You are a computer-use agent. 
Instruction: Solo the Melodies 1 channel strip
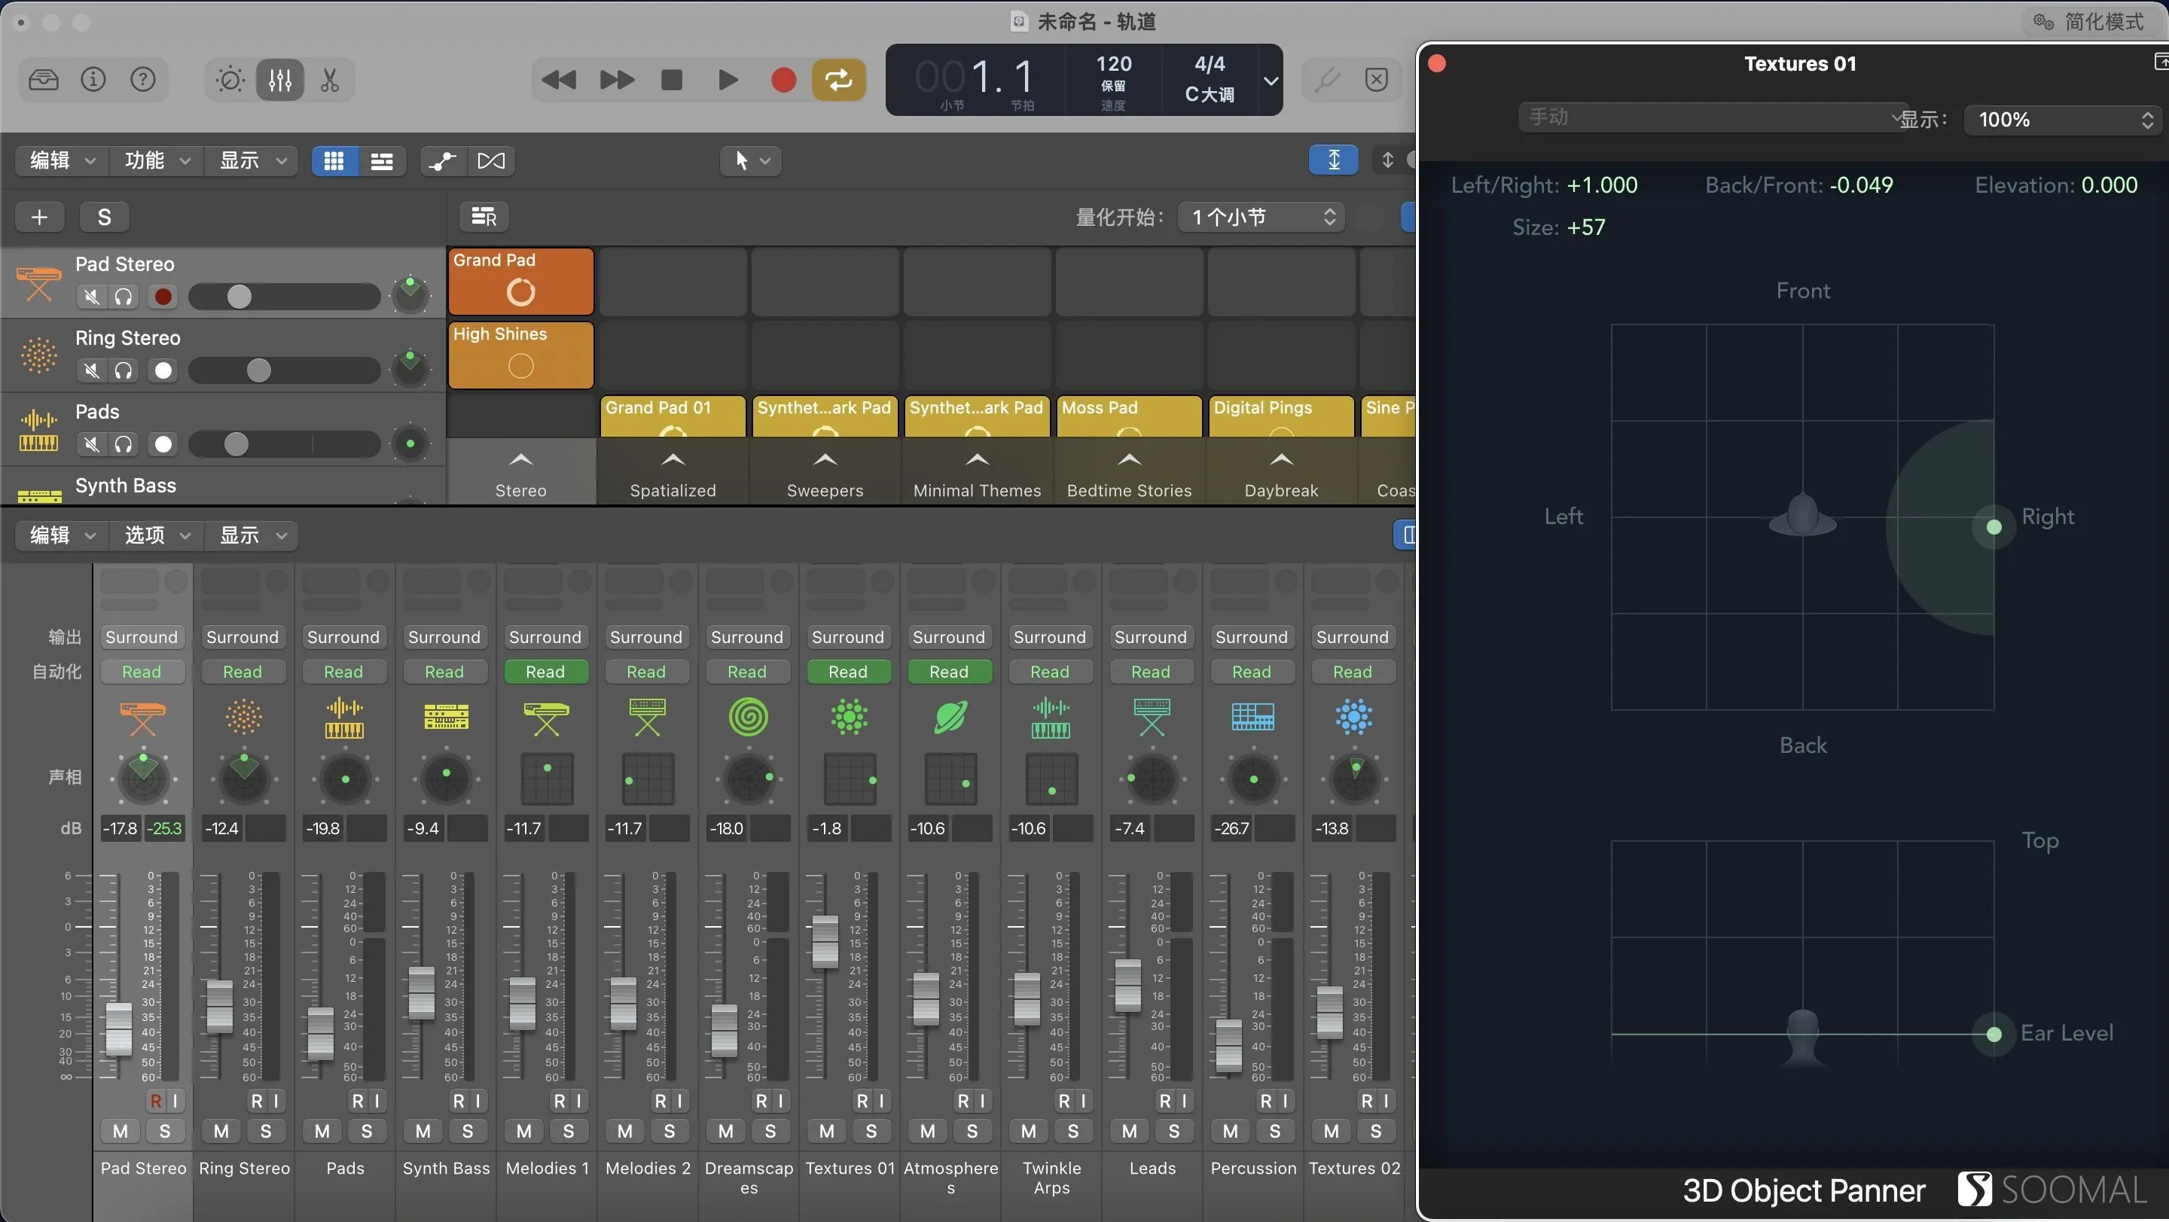click(569, 1131)
